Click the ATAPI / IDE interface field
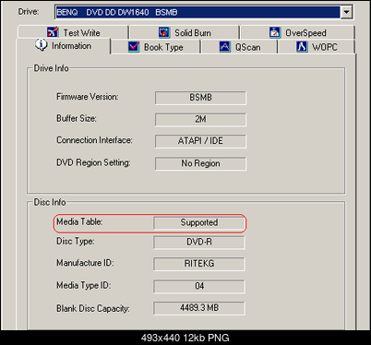Viewport: 371px width, 345px height. pyautogui.click(x=200, y=141)
